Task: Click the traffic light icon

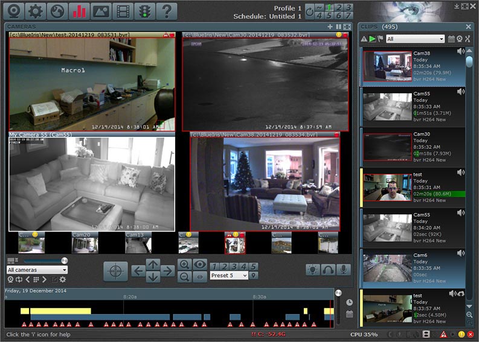Action: tap(144, 11)
